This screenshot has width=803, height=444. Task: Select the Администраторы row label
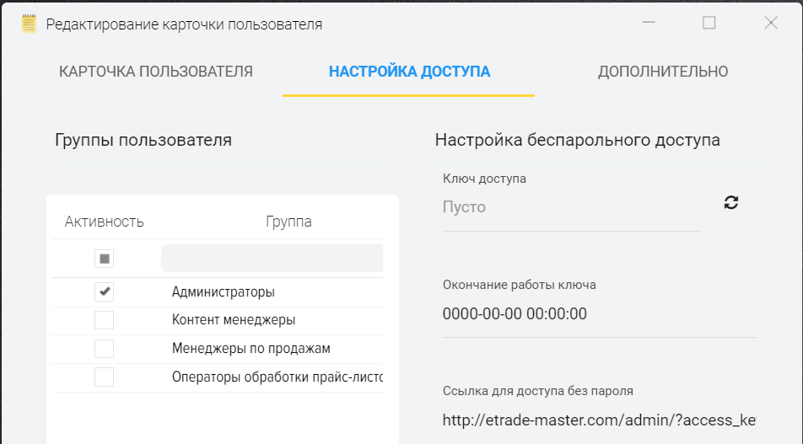coord(224,292)
